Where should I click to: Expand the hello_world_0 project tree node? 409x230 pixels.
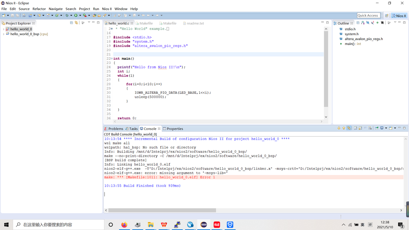4,29
